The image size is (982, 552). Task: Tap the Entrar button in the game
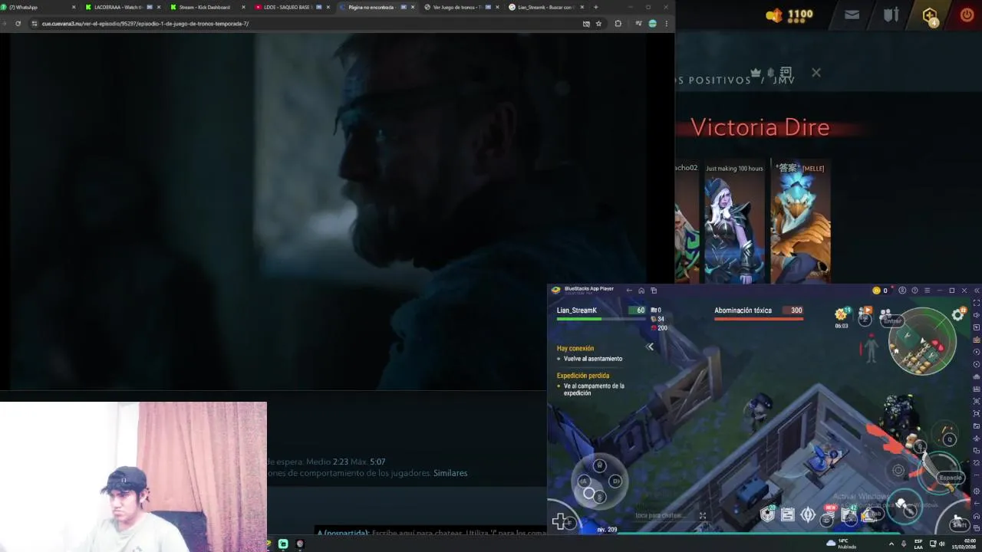click(892, 320)
